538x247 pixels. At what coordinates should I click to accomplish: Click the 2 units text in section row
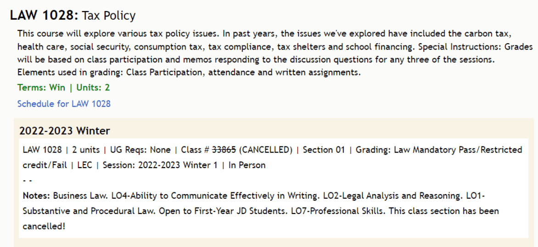(x=86, y=150)
